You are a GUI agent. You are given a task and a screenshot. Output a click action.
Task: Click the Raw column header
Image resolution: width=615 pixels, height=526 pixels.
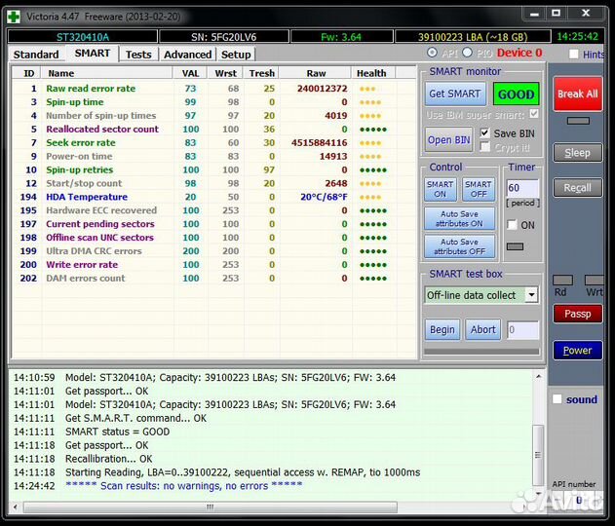(x=316, y=73)
